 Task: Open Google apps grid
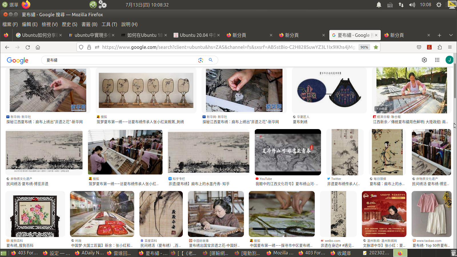tap(437, 60)
